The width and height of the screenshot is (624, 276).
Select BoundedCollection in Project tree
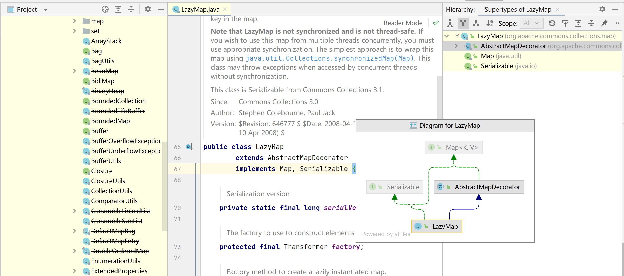(x=118, y=101)
